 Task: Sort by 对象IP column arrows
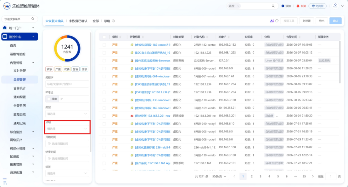click(x=229, y=37)
